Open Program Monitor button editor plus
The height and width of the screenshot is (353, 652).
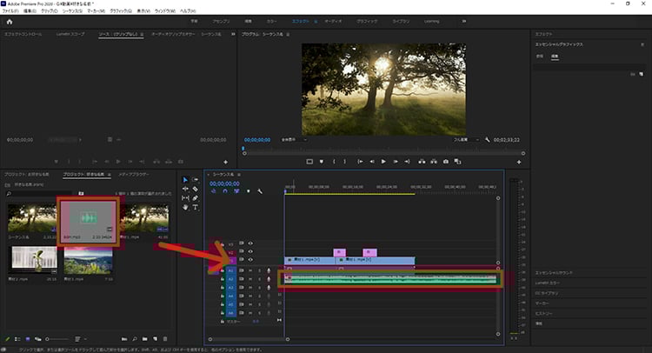518,163
